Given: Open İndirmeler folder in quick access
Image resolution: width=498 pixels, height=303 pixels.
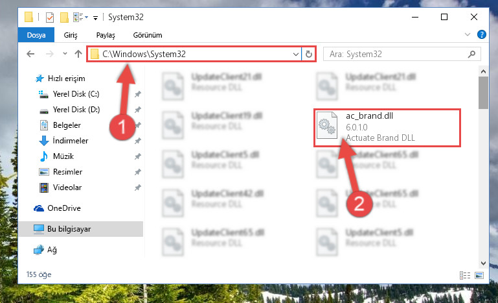Looking at the screenshot, I should 70,140.
